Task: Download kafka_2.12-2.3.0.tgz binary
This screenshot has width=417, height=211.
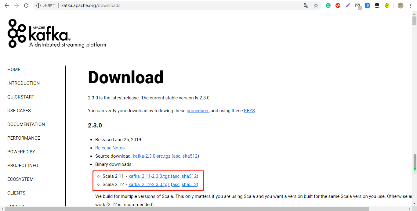Action: point(149,184)
